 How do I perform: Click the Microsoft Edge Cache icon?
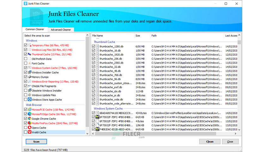click(30, 114)
